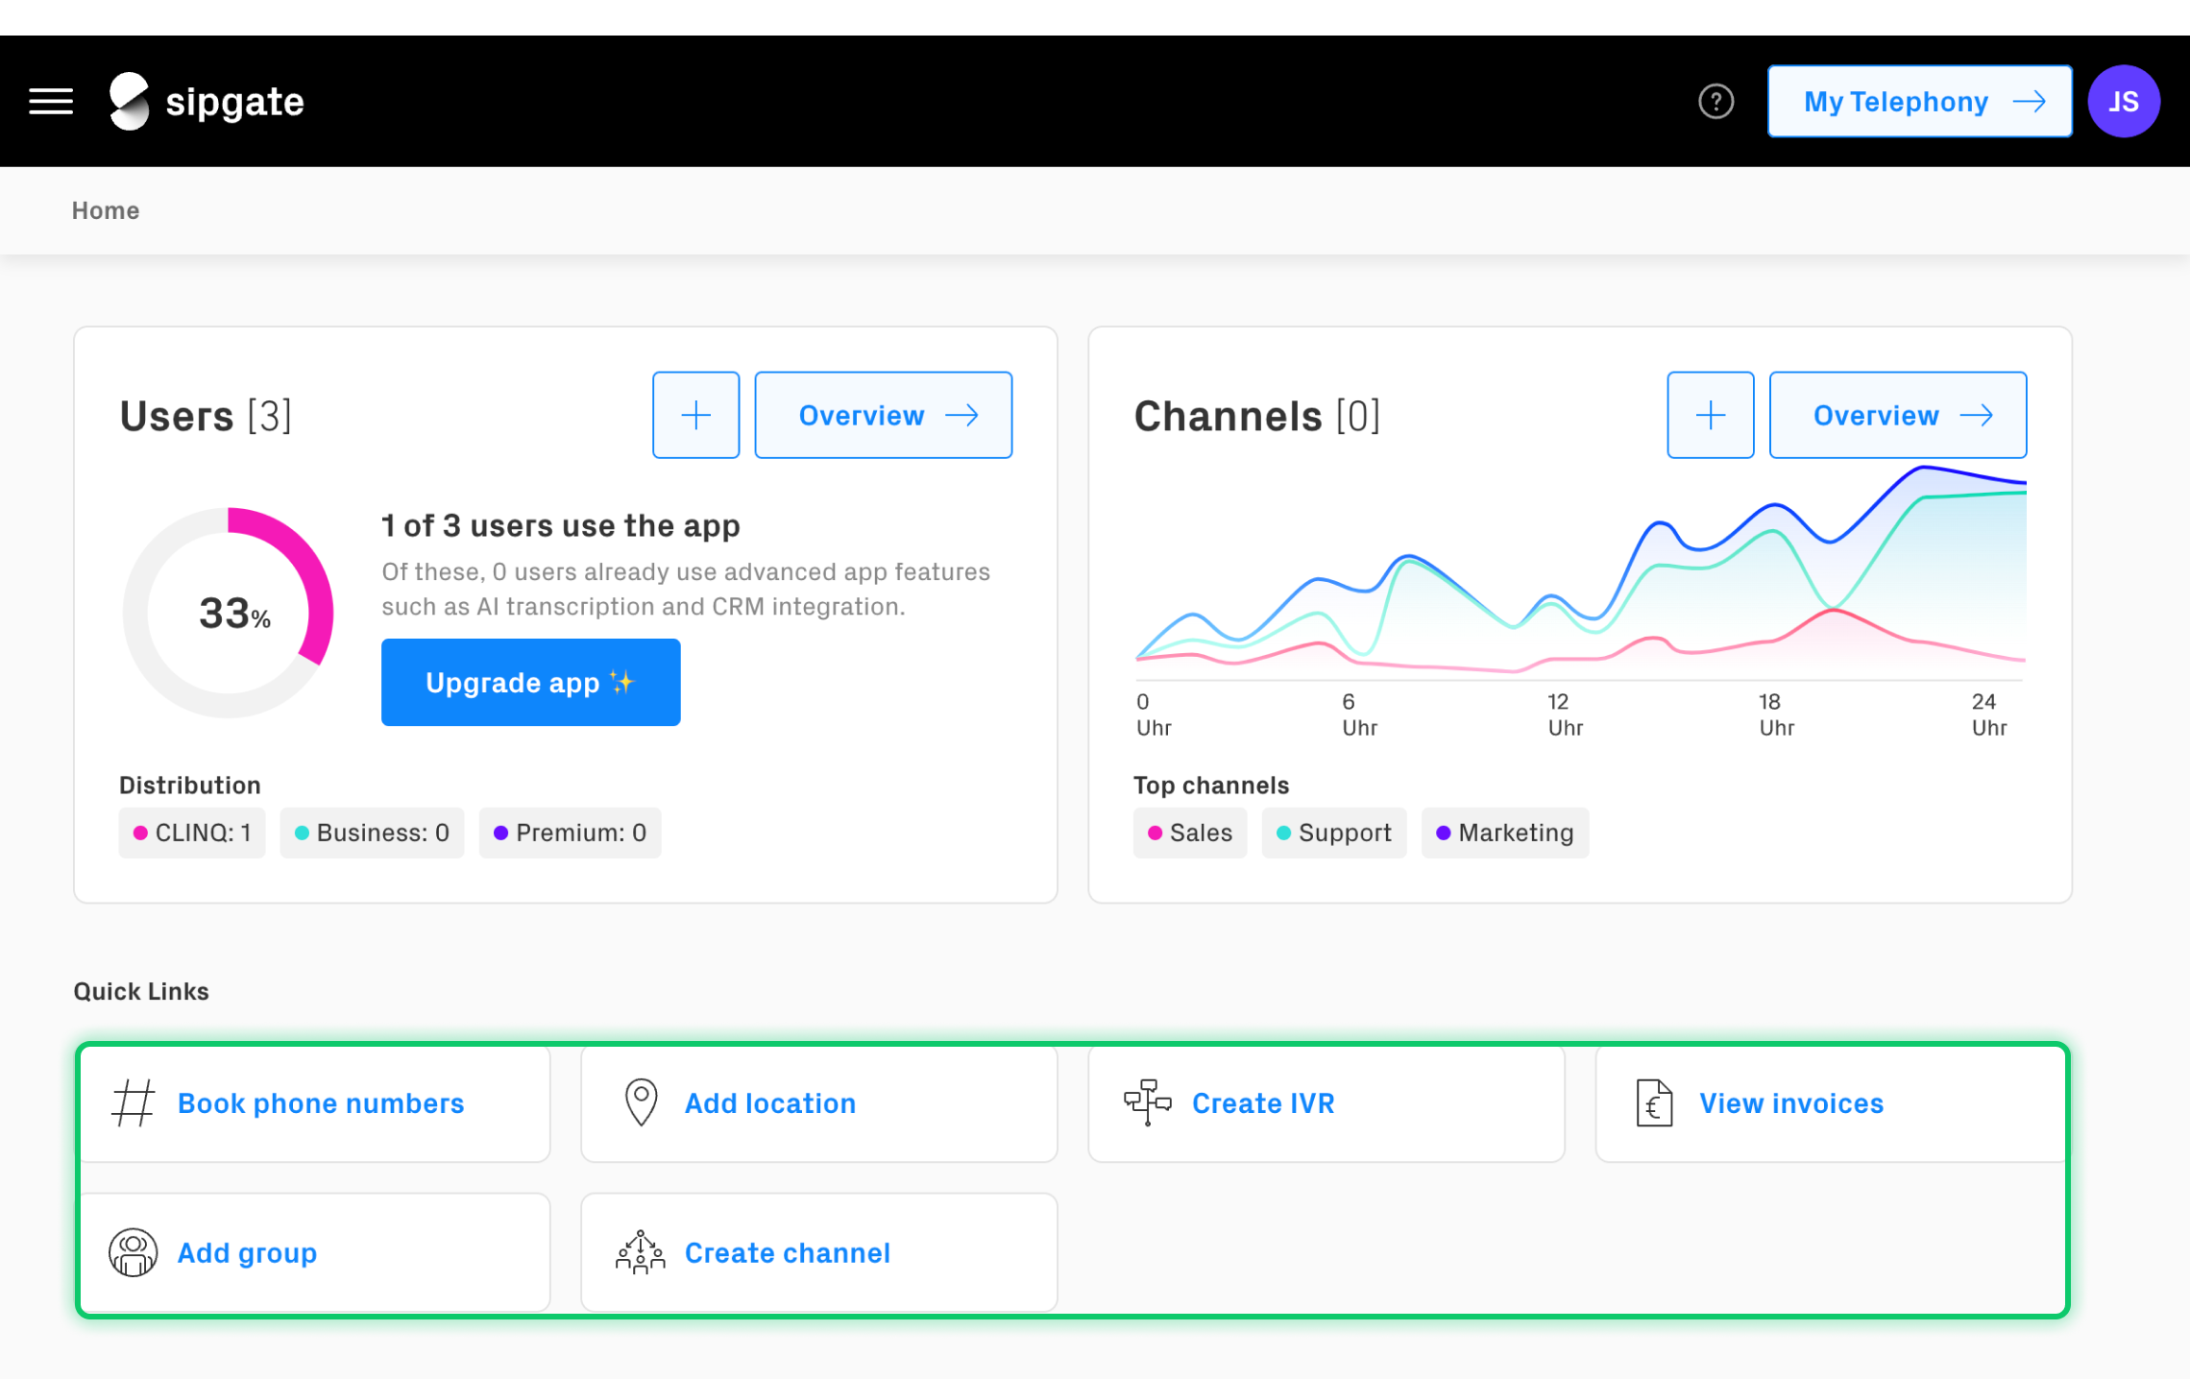Go to My Telephony
The image size is (2190, 1379).
coord(1919,101)
